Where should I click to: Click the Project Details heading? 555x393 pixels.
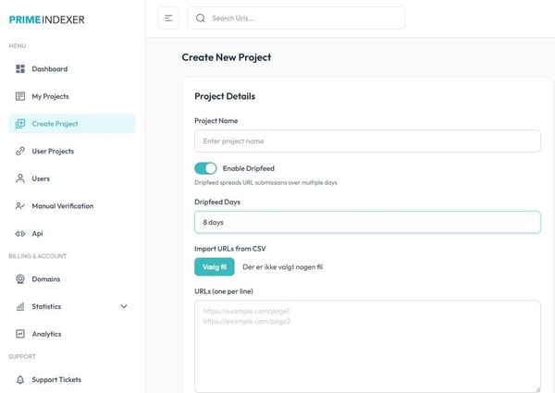pyautogui.click(x=225, y=96)
